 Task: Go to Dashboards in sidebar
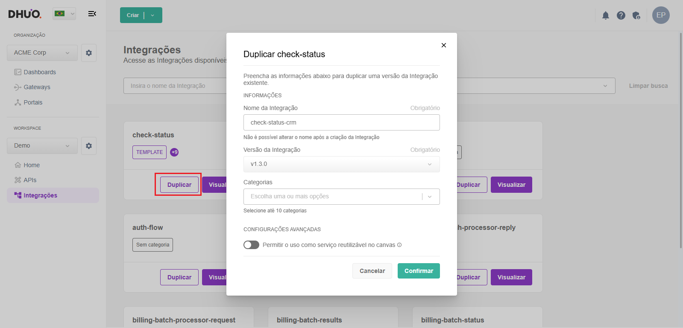tap(40, 72)
